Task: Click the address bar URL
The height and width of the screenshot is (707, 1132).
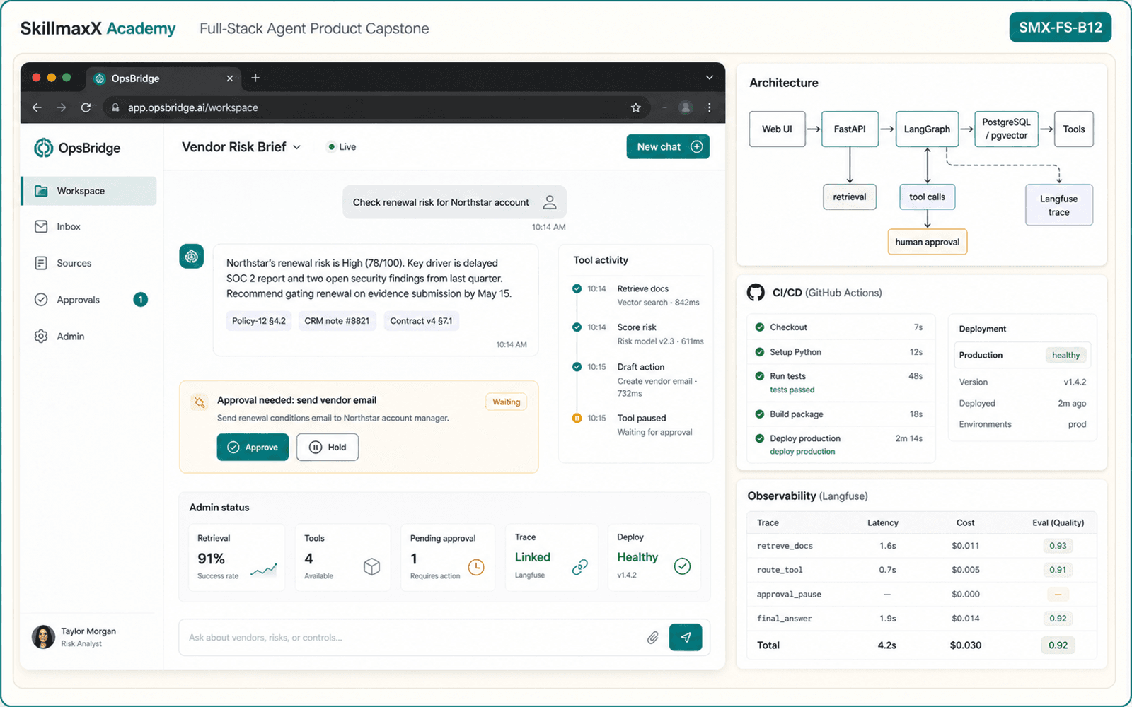Action: point(192,107)
